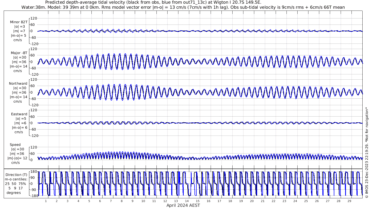
Task: Click the 'April 2024 AEST' axis label
Action: click(183, 205)
